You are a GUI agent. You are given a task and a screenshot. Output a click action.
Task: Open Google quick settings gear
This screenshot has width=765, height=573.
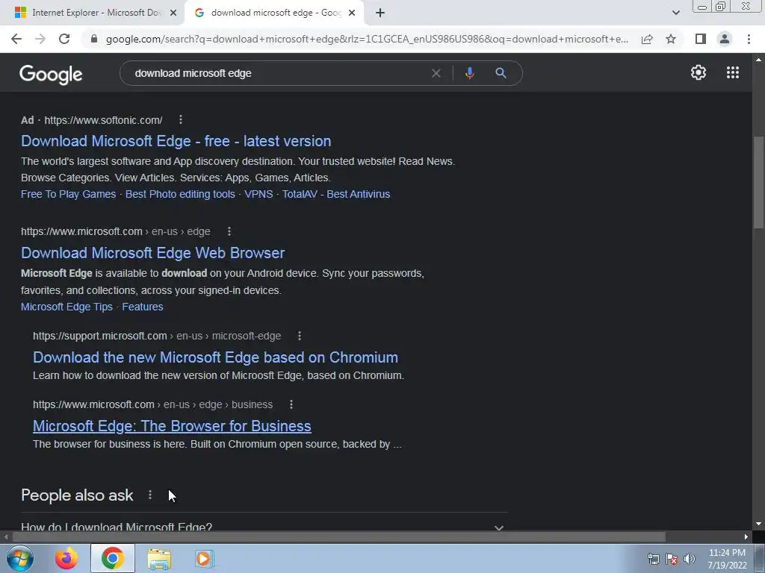[x=699, y=72]
